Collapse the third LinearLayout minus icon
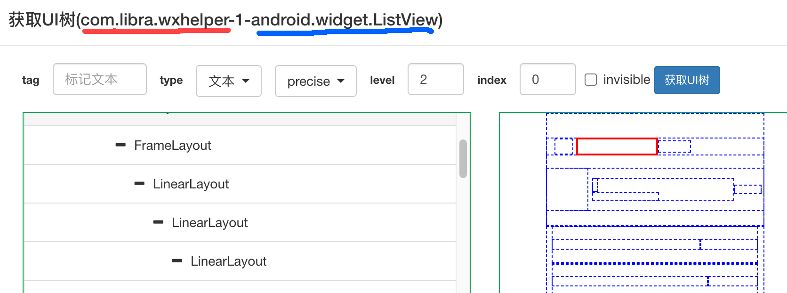 pyautogui.click(x=177, y=261)
